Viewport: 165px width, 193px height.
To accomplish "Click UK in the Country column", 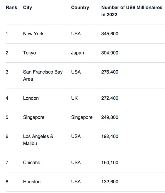I will 75,98.
